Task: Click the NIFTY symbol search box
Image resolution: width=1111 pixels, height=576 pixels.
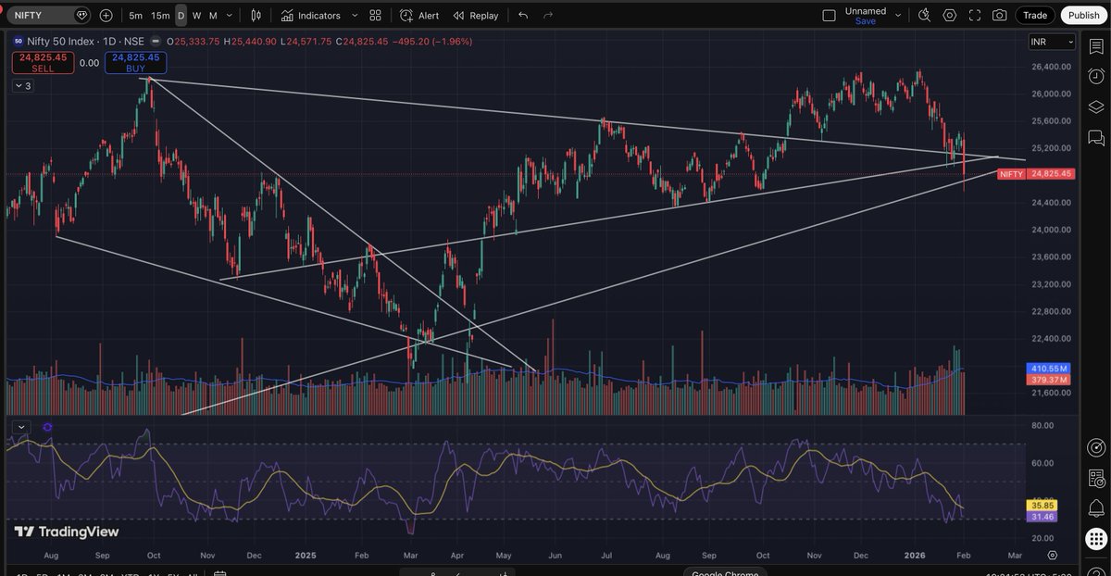Action: pyautogui.click(x=50, y=15)
